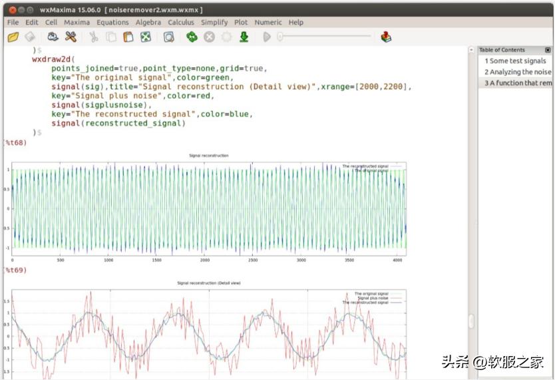Click the animation slider track
The height and width of the screenshot is (380, 555).
(326, 37)
